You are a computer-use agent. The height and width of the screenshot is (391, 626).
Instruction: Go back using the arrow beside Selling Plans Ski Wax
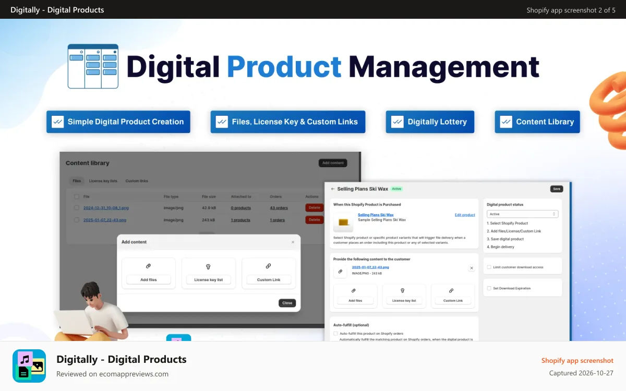click(333, 189)
